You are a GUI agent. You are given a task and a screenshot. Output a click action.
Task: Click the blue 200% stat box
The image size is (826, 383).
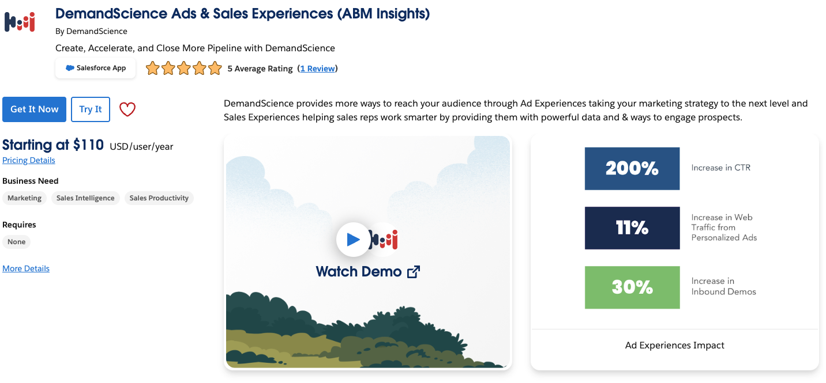632,168
